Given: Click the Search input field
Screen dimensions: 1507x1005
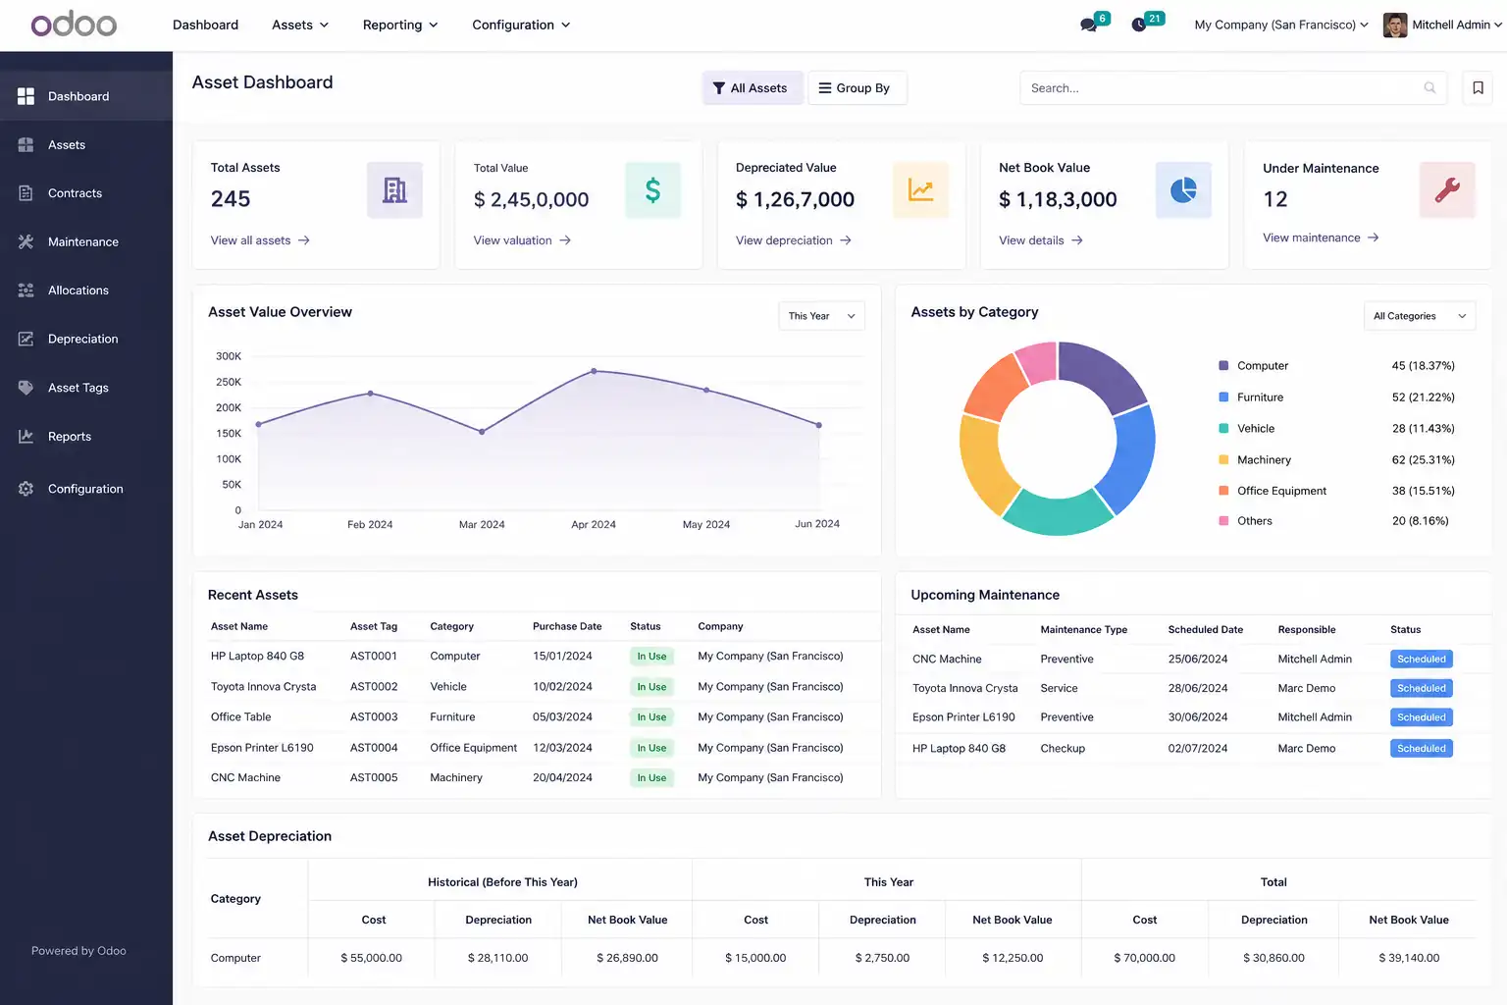Looking at the screenshot, I should pyautogui.click(x=1233, y=88).
